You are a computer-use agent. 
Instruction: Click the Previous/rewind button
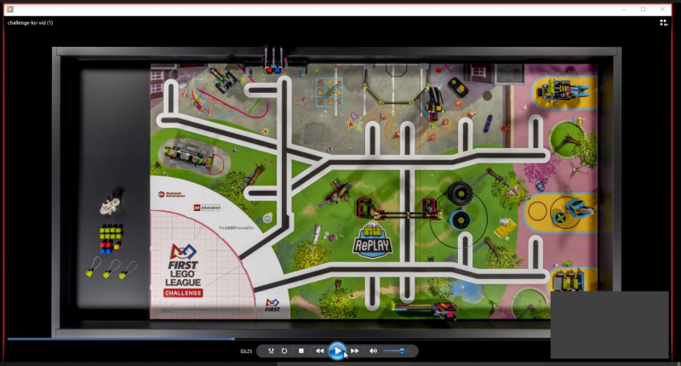click(319, 351)
